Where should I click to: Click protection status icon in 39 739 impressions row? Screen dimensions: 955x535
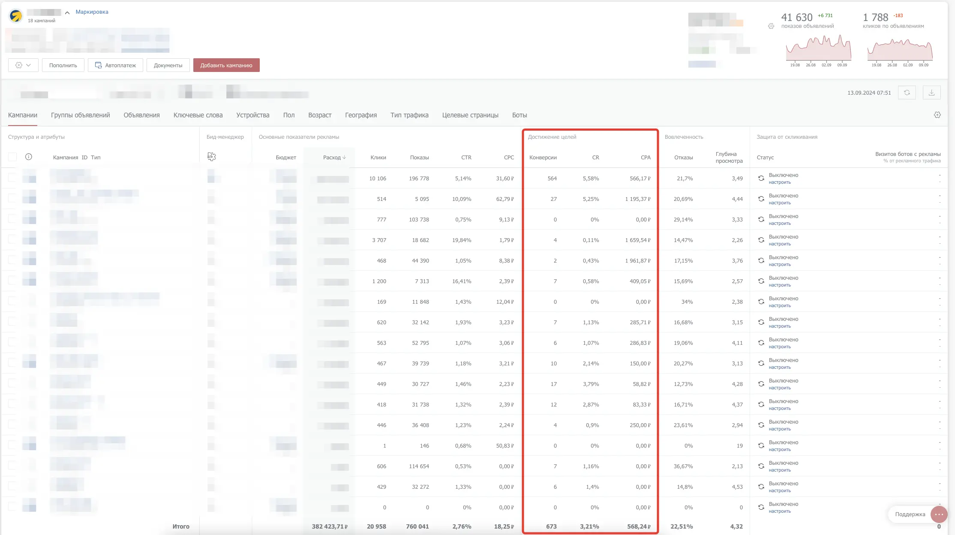tap(761, 363)
